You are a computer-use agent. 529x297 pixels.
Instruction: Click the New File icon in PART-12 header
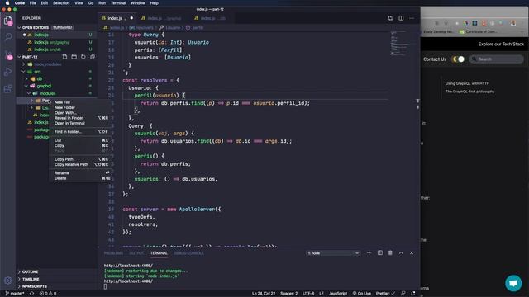coord(64,57)
